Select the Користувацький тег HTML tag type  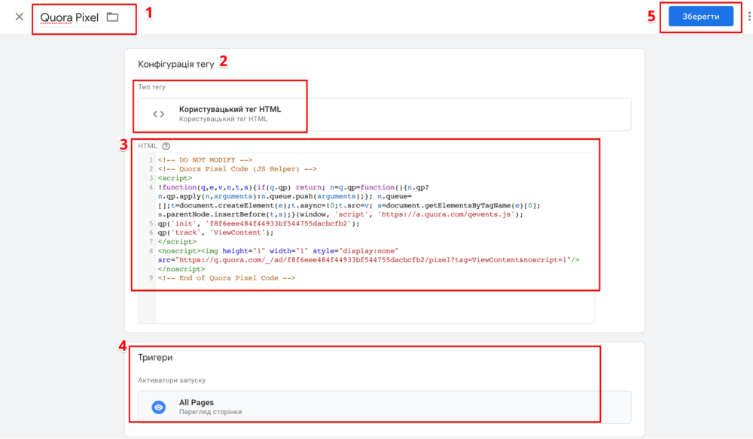[x=384, y=114]
